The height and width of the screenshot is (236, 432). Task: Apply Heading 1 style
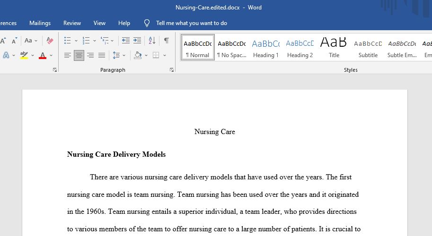pyautogui.click(x=266, y=47)
